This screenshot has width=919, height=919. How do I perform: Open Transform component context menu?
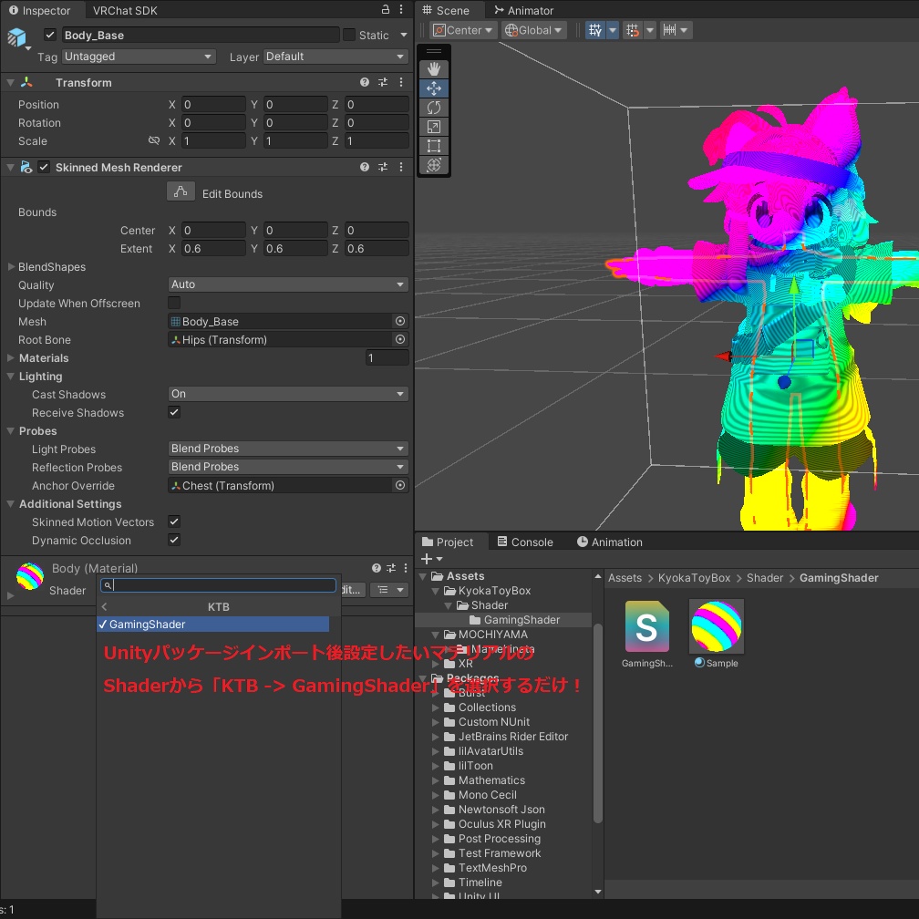point(401,83)
